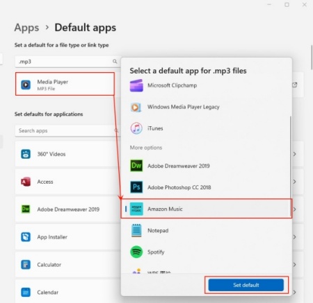Click the search magnifier in the .mp3 field

115,62
